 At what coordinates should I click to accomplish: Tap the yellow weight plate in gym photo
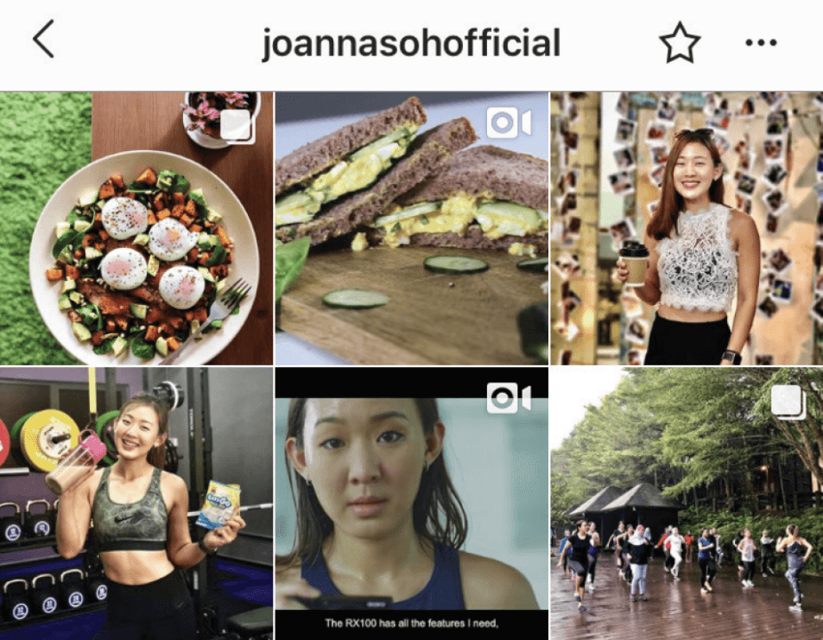(x=44, y=439)
